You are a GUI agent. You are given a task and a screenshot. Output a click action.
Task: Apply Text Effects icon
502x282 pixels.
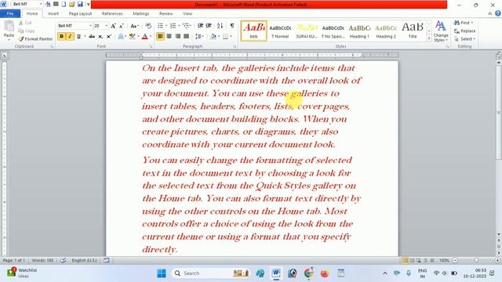point(121,37)
